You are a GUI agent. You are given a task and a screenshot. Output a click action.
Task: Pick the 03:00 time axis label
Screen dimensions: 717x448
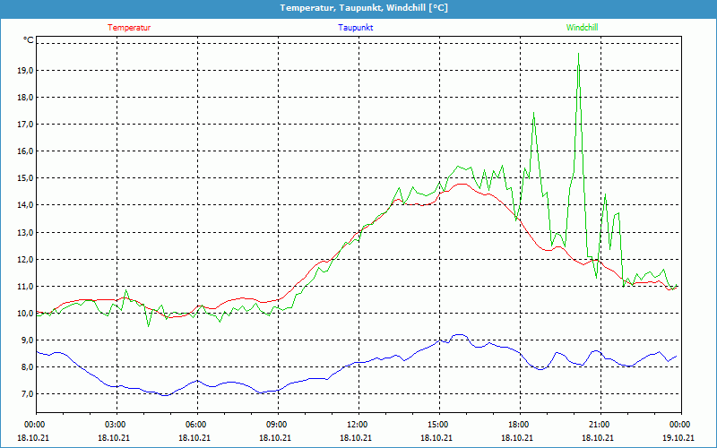coord(115,425)
